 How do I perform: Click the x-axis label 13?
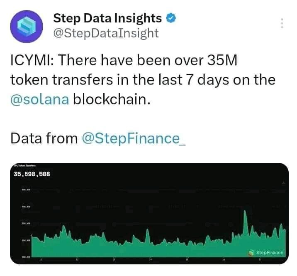[x=114, y=260]
